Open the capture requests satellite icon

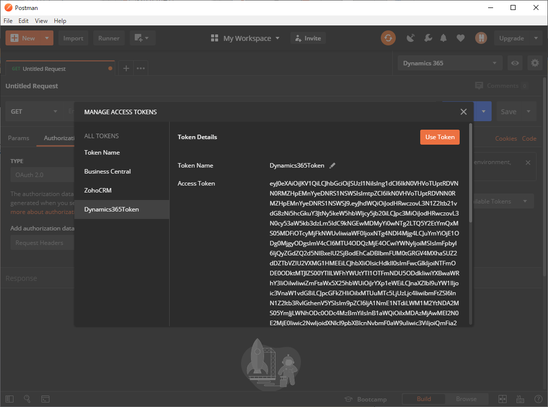coord(411,38)
